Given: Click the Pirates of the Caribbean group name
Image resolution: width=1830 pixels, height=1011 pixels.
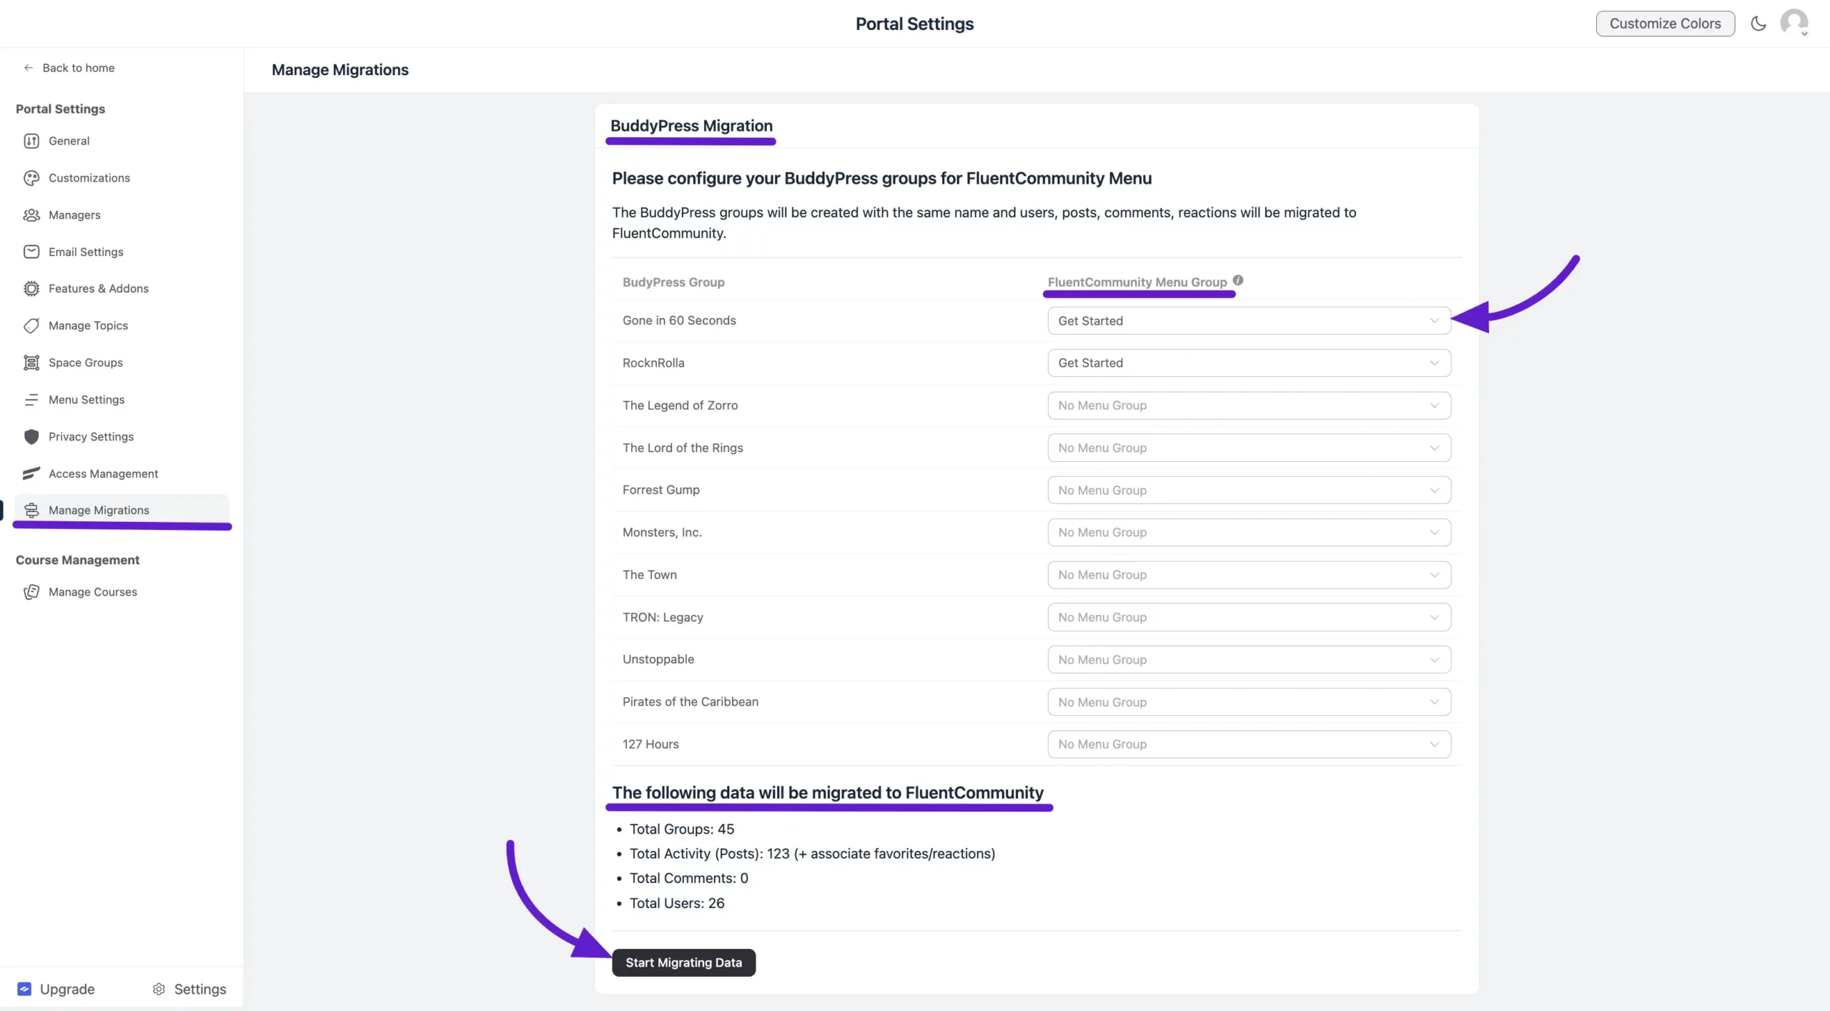Looking at the screenshot, I should tap(691, 702).
